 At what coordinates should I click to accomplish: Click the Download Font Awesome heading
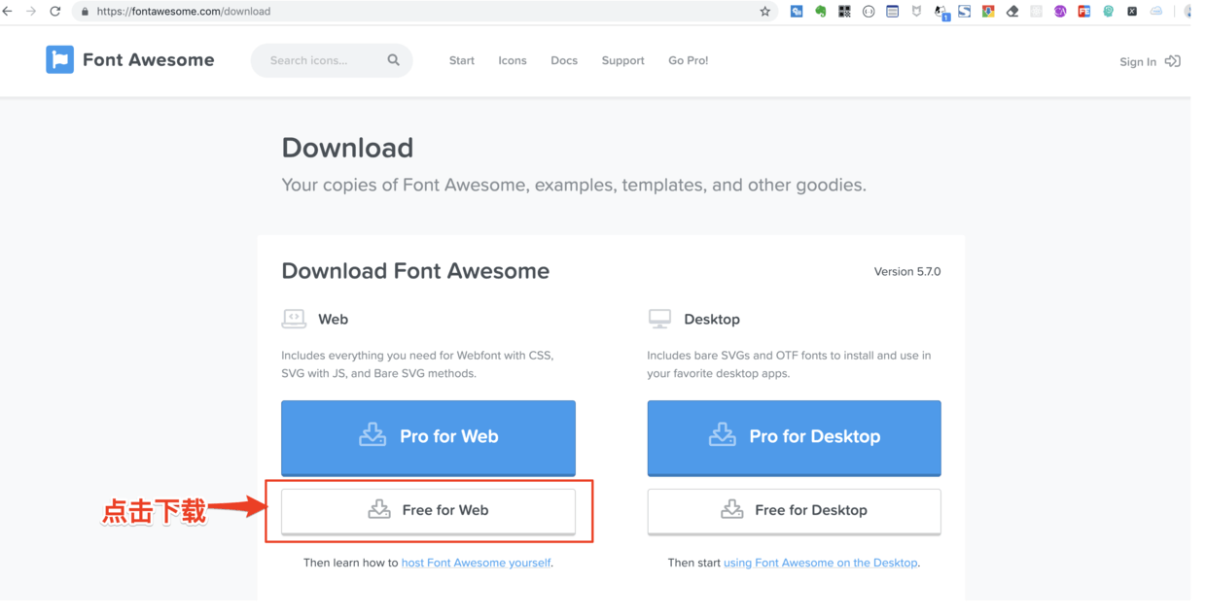coord(415,271)
